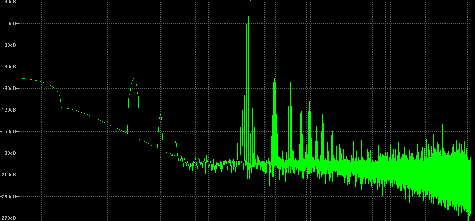Click the -270dB vertical axis label
The width and height of the screenshot is (475, 221).
[9, 218]
